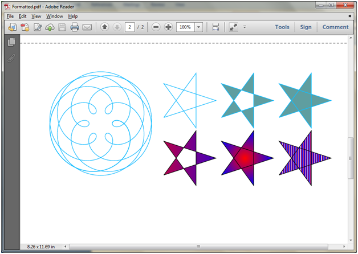Screen dimensions: 358x254
Task: Open the File menu
Action: click(10, 16)
